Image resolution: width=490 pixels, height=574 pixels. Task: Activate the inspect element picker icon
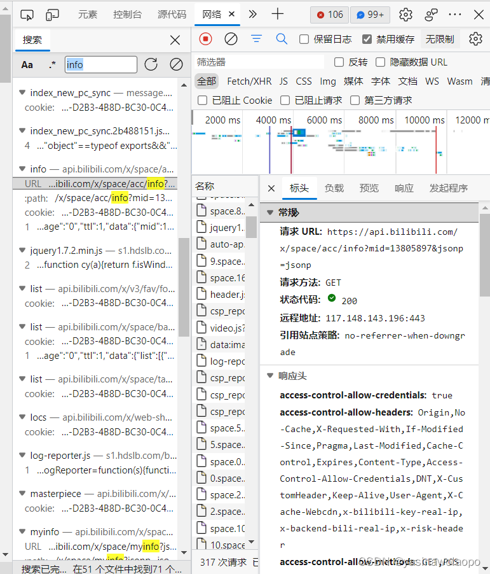[x=27, y=15]
